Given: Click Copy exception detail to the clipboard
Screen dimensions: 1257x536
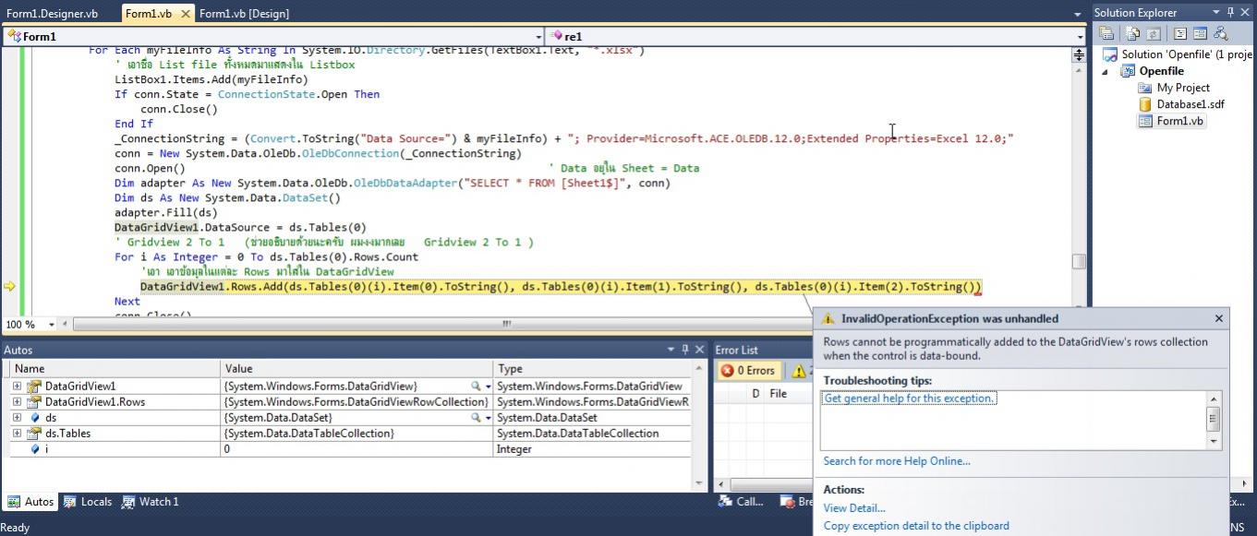Looking at the screenshot, I should pyautogui.click(x=916, y=526).
